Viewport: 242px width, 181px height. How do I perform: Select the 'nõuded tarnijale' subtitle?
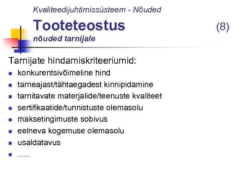pyautogui.click(x=64, y=39)
